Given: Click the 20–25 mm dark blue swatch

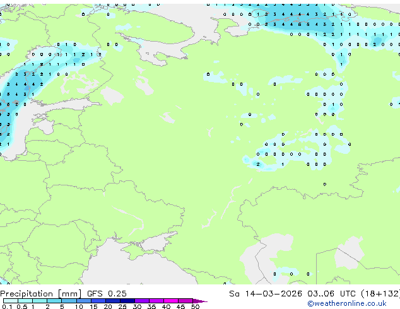Looking at the screenshot, I should [x=112, y=301].
